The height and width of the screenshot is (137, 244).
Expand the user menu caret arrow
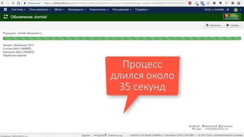click(240, 10)
